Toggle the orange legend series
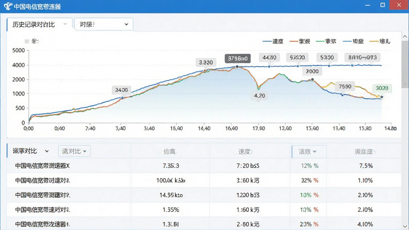 point(300,41)
